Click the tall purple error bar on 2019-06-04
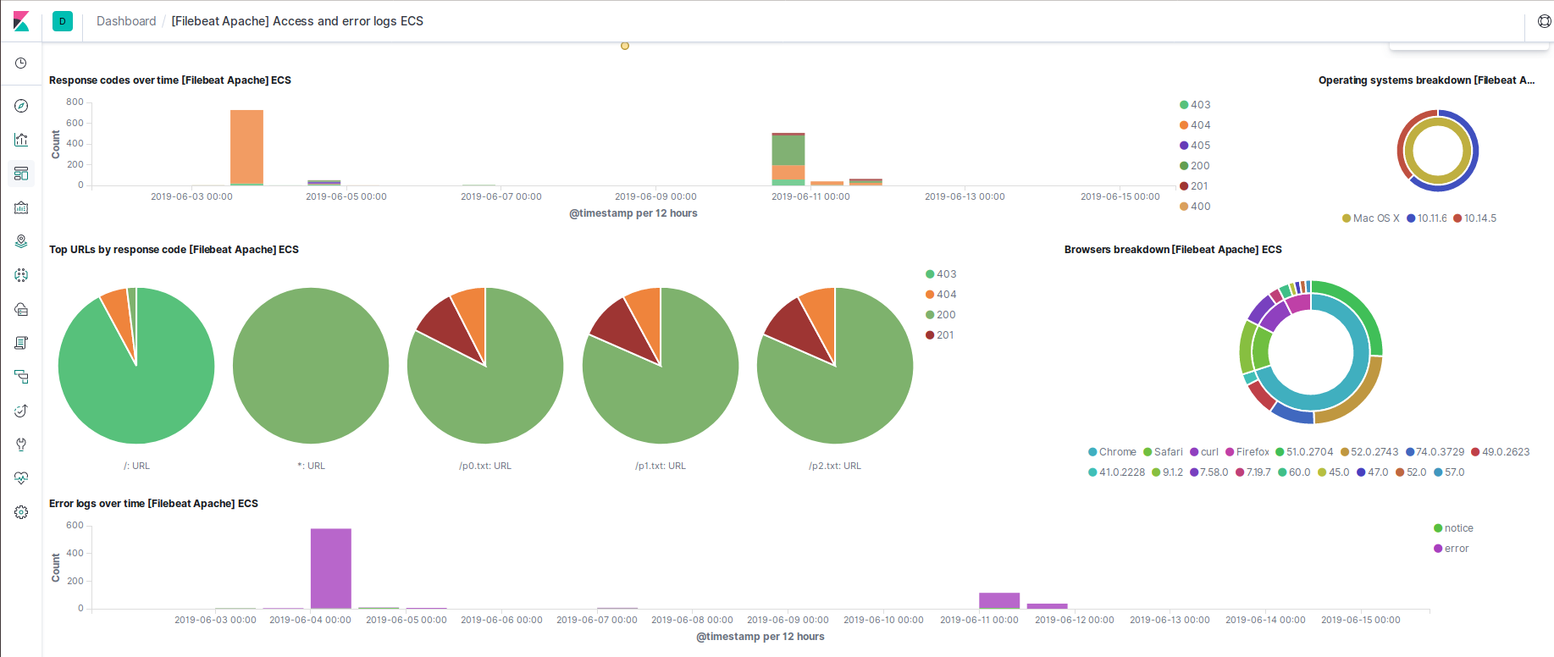Screen dimensions: 1554x657 (x=330, y=568)
